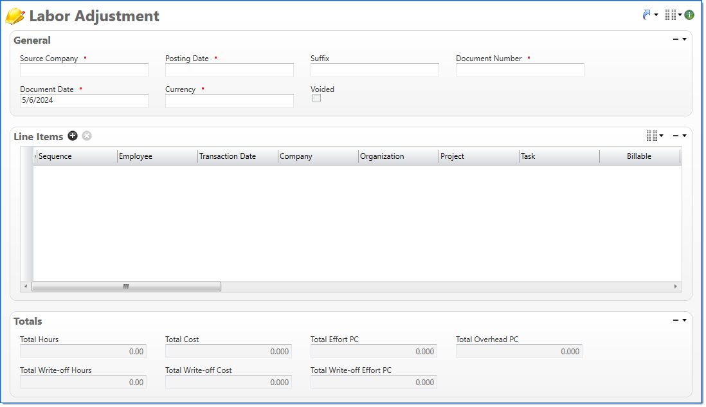The height and width of the screenshot is (407, 706).
Task: Open the green info icon
Action: (689, 15)
